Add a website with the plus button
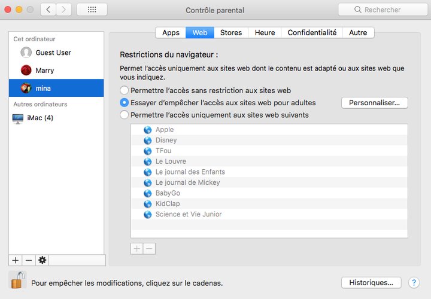The height and width of the screenshot is (299, 431). point(137,249)
